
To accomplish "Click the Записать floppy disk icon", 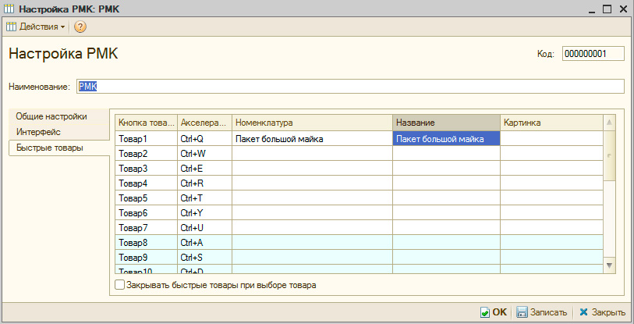I will coord(522,312).
